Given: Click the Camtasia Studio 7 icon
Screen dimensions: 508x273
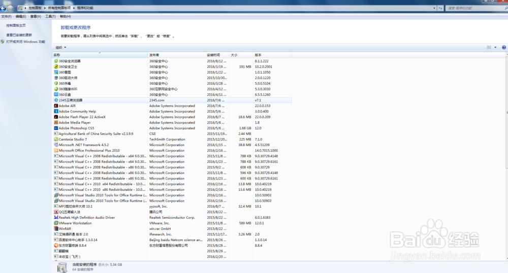Looking at the screenshot, I should pyautogui.click(x=56, y=140).
